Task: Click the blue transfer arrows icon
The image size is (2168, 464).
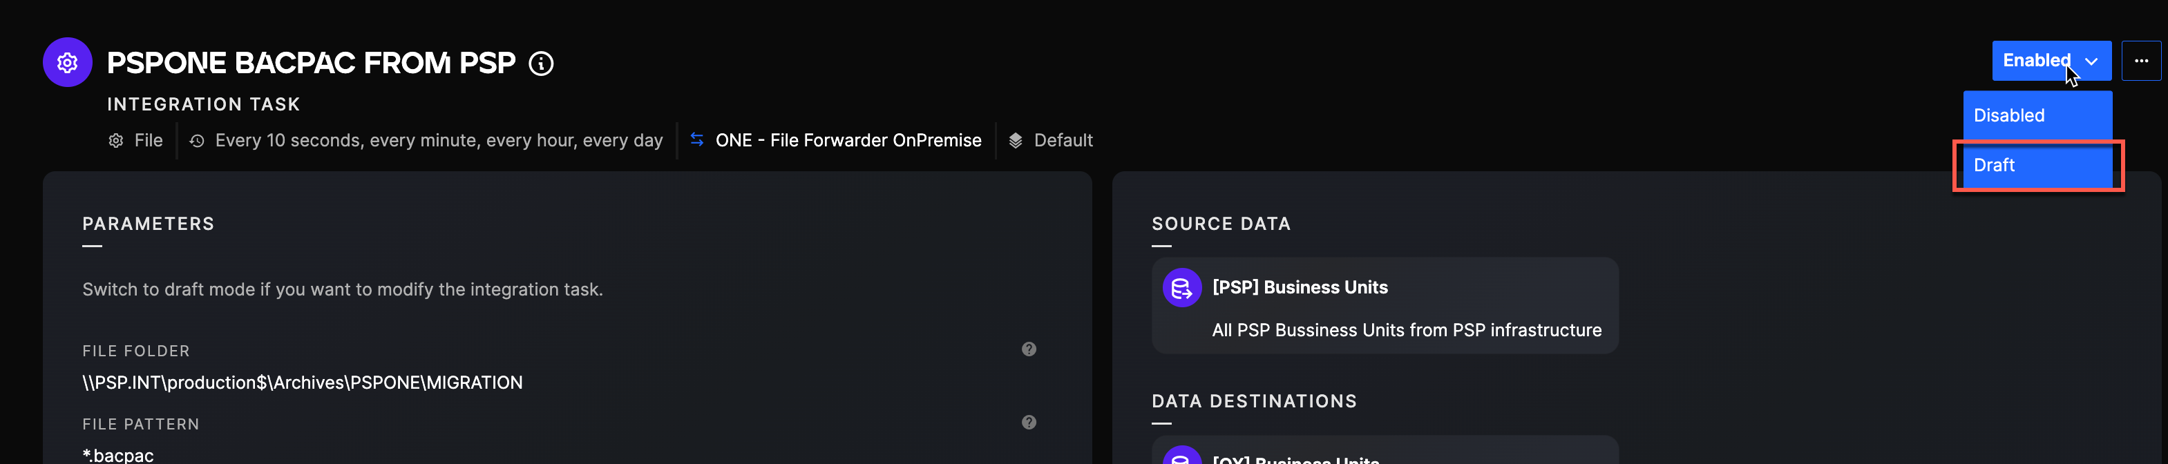Action: click(x=697, y=139)
